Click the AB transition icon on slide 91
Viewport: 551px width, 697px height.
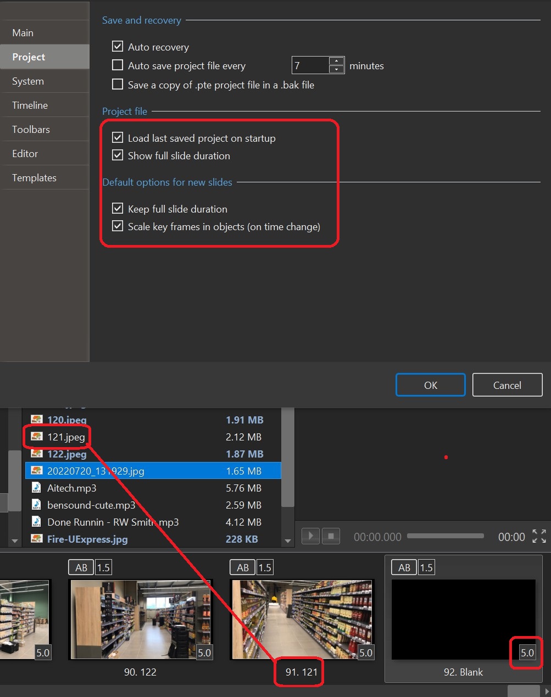click(243, 567)
